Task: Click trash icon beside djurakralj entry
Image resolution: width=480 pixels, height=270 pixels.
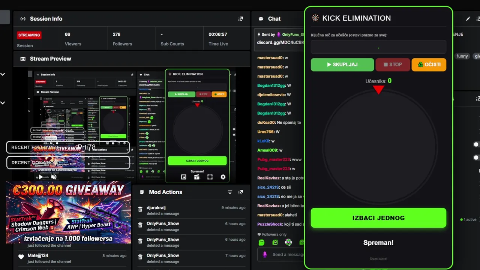Action: [x=140, y=209]
